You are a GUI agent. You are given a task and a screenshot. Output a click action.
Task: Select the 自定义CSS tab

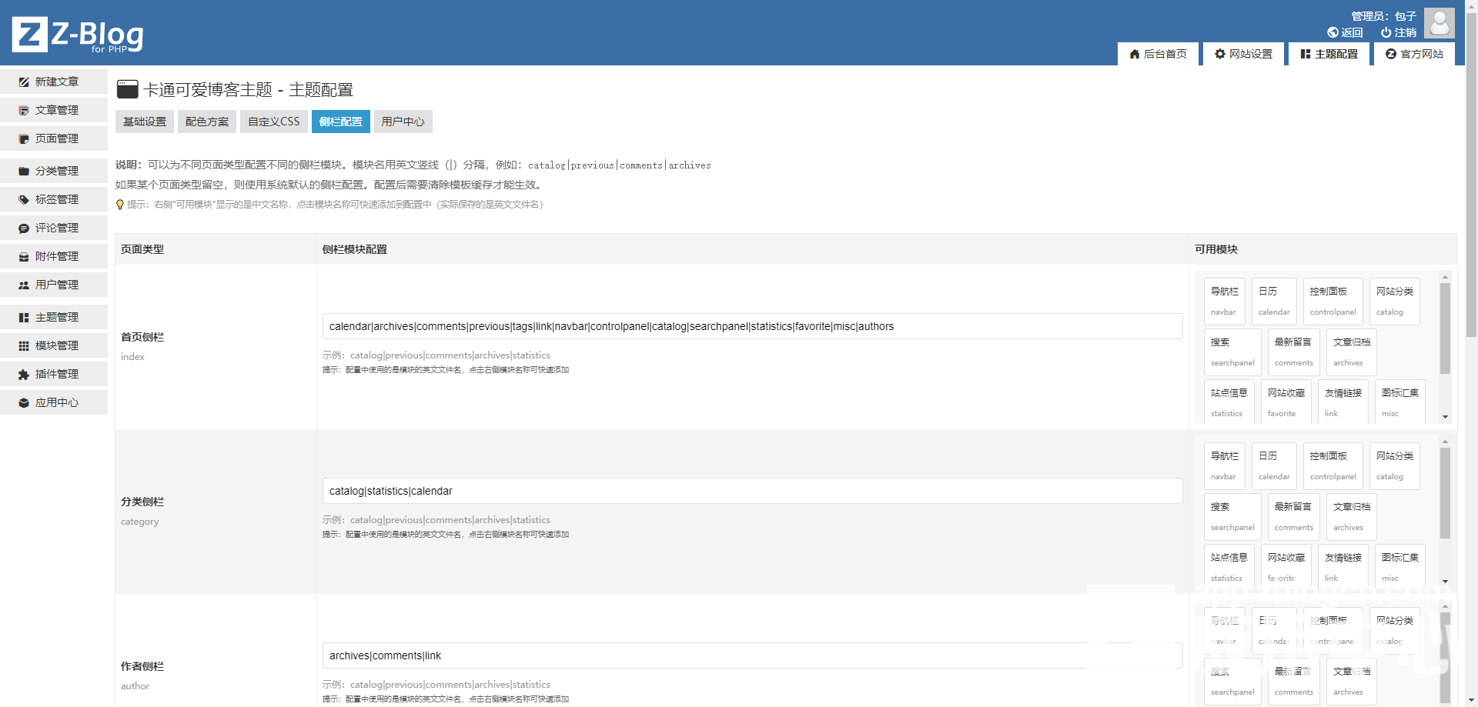[273, 122]
